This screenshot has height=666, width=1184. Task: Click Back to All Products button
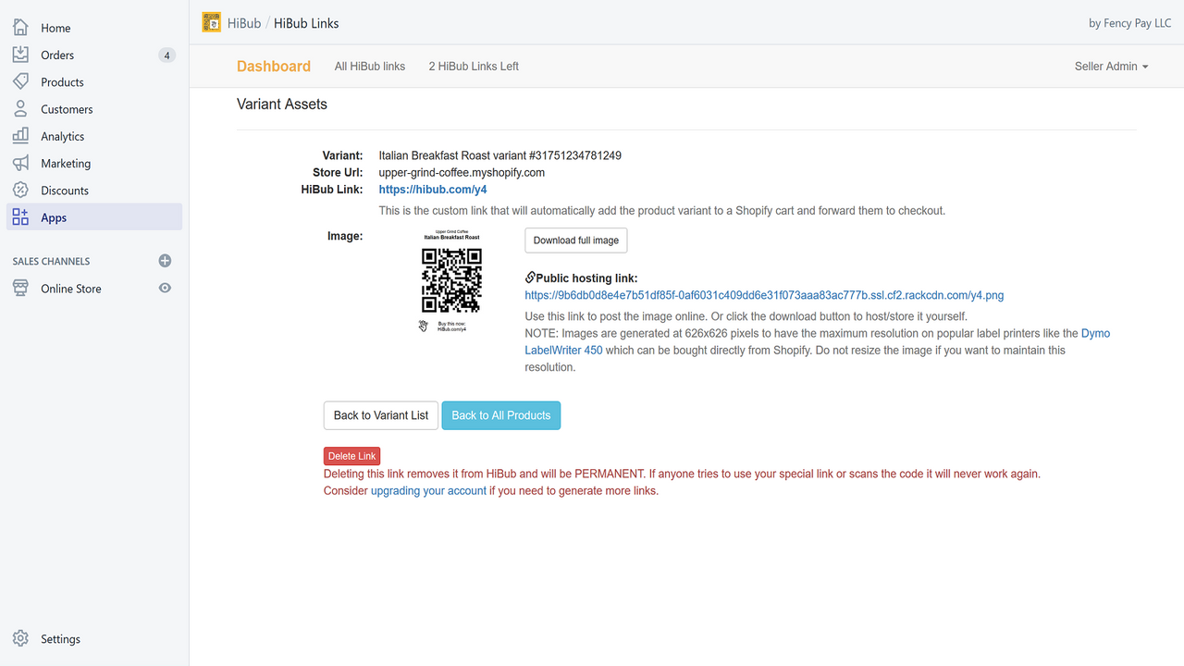pyautogui.click(x=501, y=415)
